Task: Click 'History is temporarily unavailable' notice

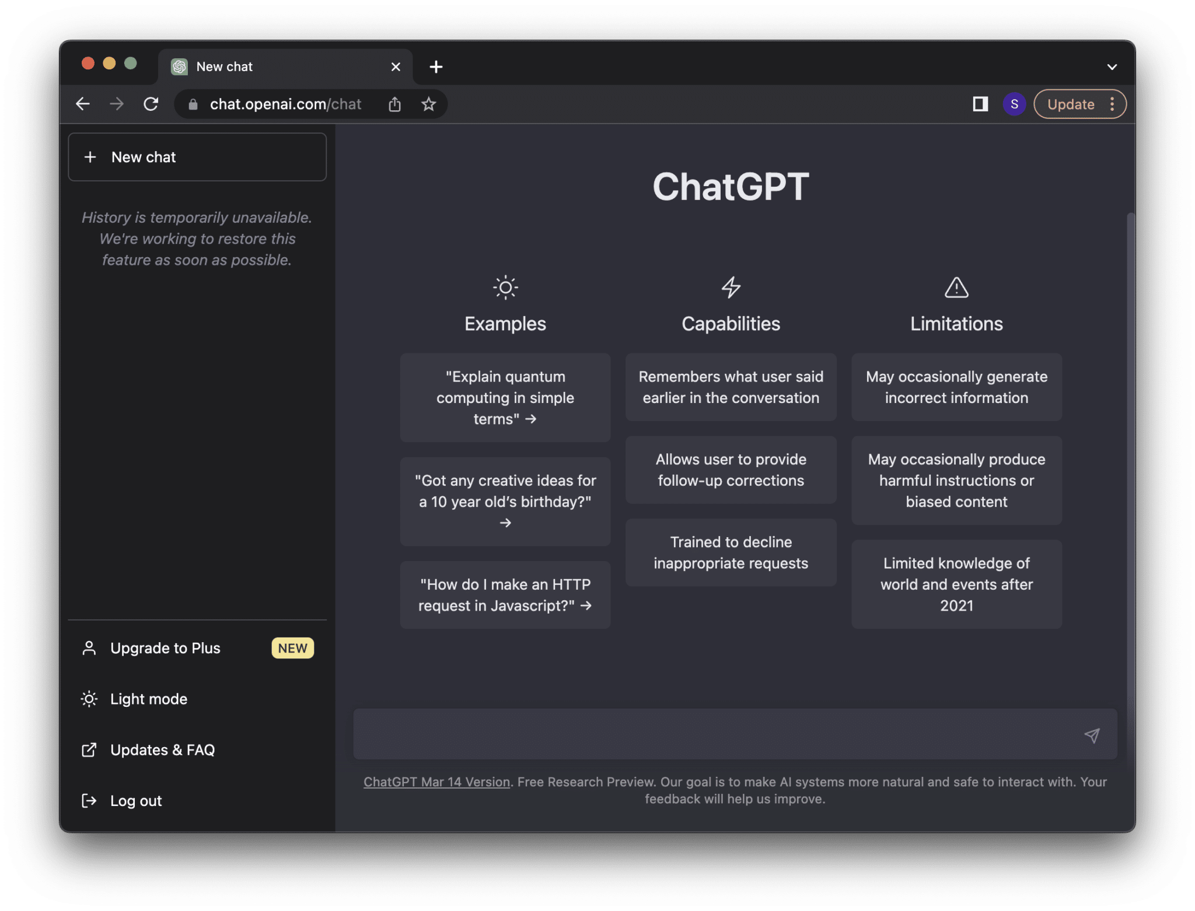Action: [197, 239]
